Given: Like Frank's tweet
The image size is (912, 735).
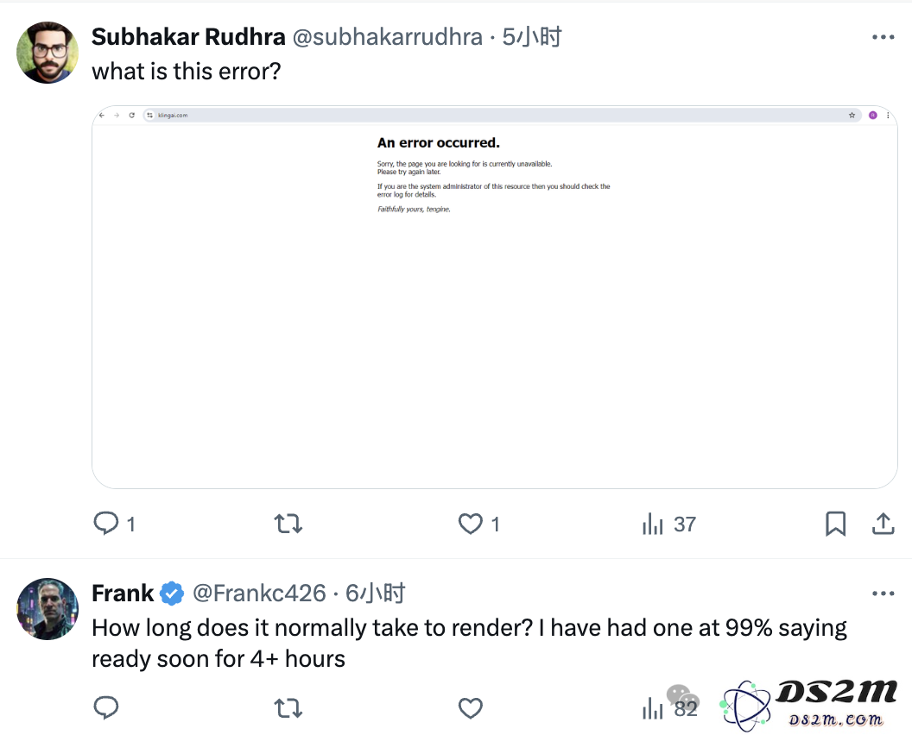Looking at the screenshot, I should click(x=471, y=708).
